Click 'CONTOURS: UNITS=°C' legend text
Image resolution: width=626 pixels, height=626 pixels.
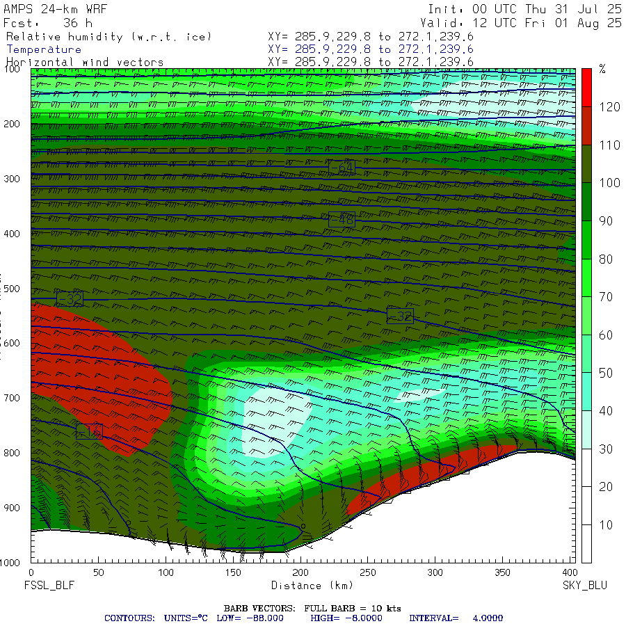(156, 618)
